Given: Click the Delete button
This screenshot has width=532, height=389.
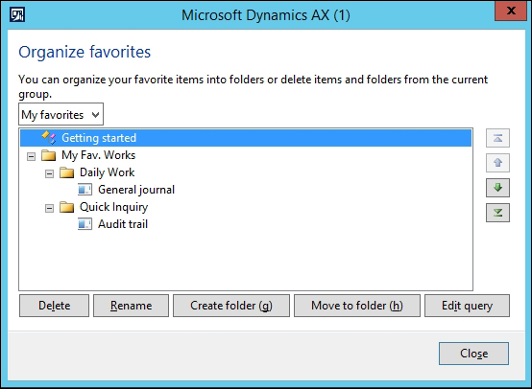Looking at the screenshot, I should (x=55, y=306).
